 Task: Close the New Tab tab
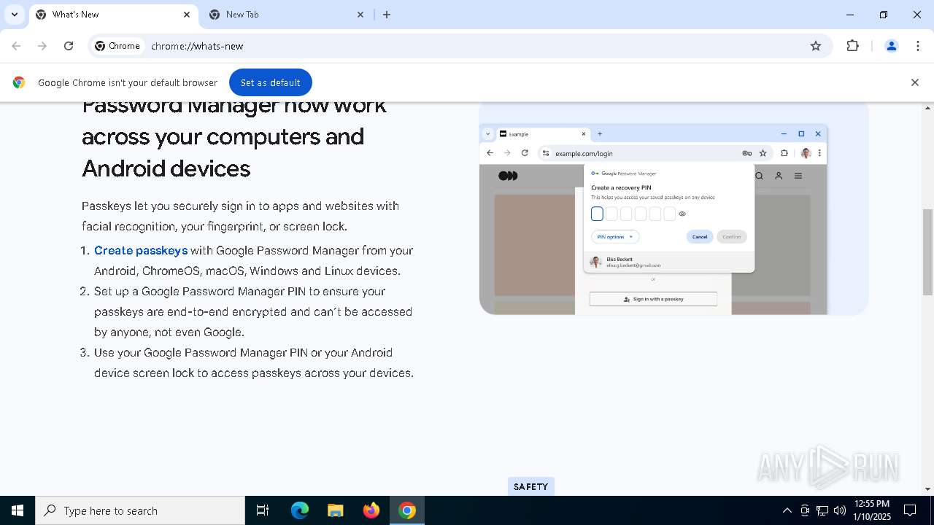tap(360, 15)
